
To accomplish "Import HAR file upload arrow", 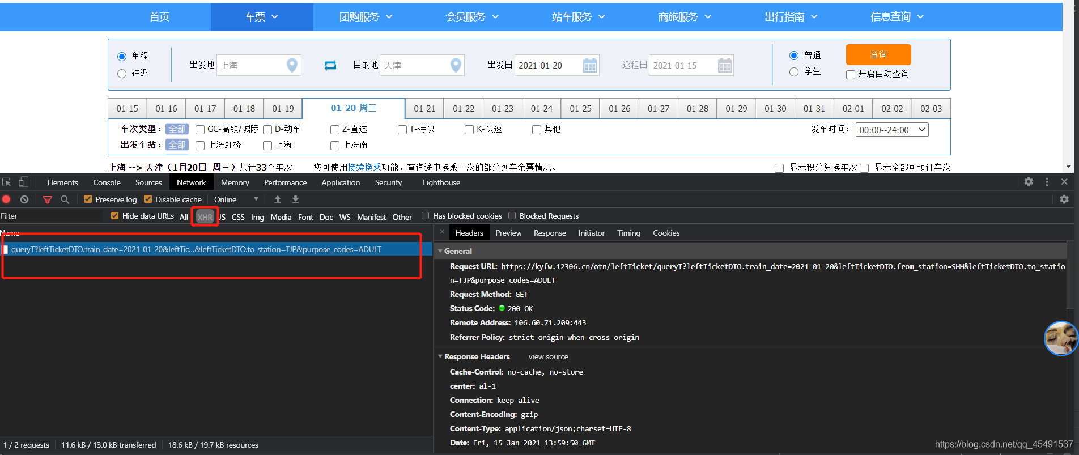I will pyautogui.click(x=278, y=199).
